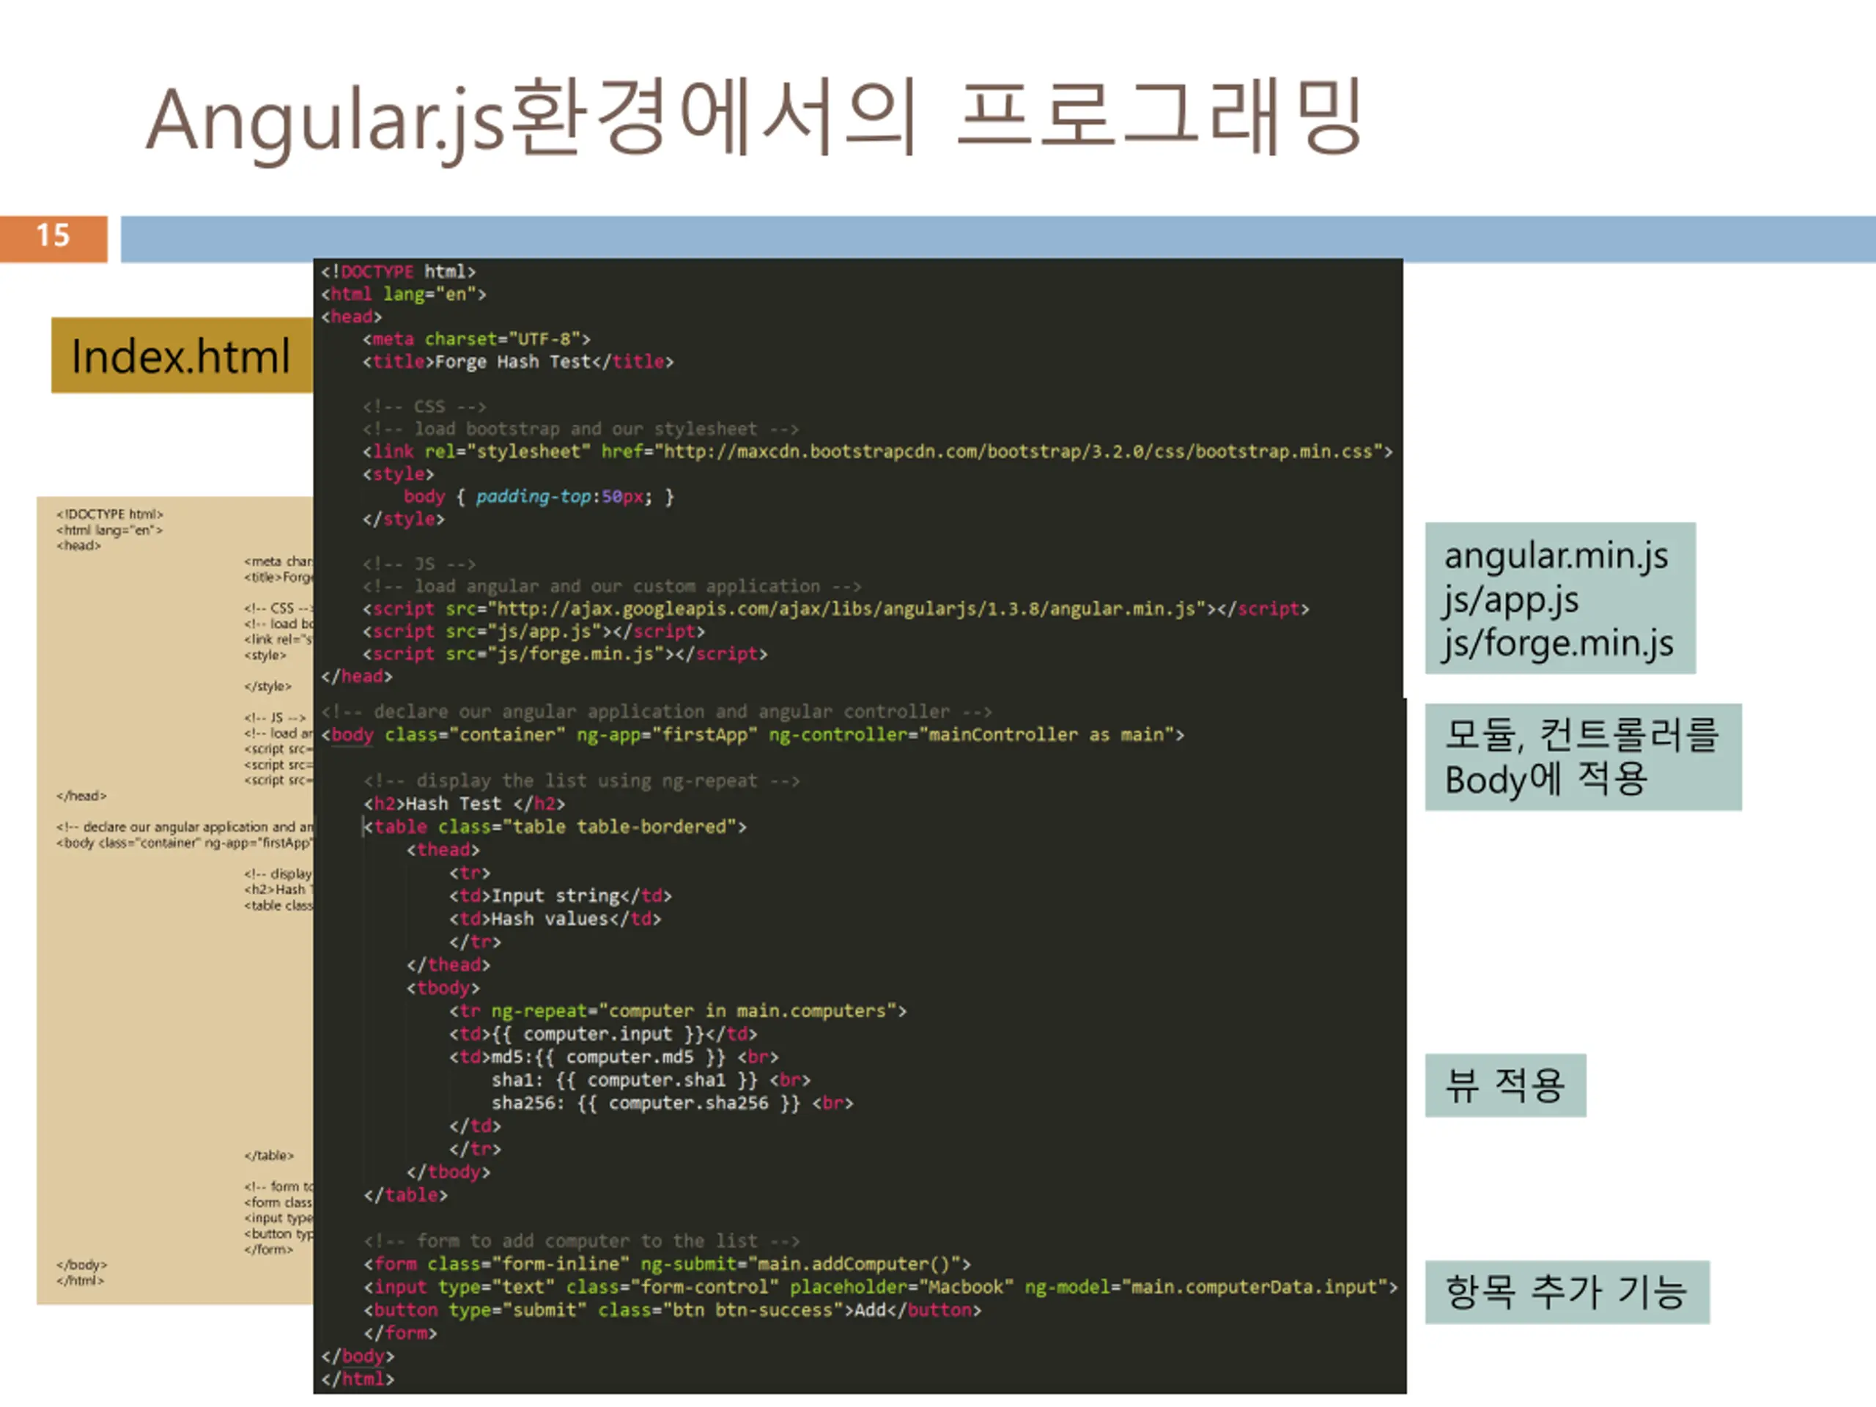Image resolution: width=1876 pixels, height=1407 pixels.
Task: Click the '<tbody>' opening tag line
Action: point(443,988)
